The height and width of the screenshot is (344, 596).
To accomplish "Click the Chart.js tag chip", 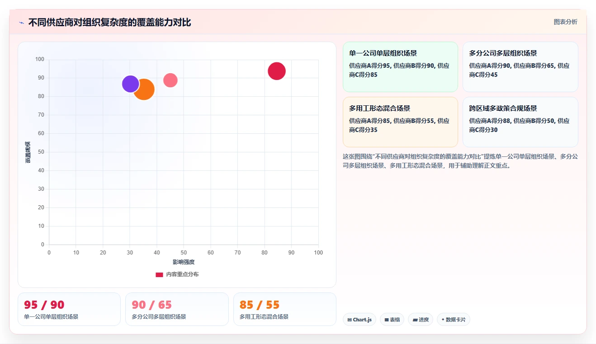I will tap(359, 320).
